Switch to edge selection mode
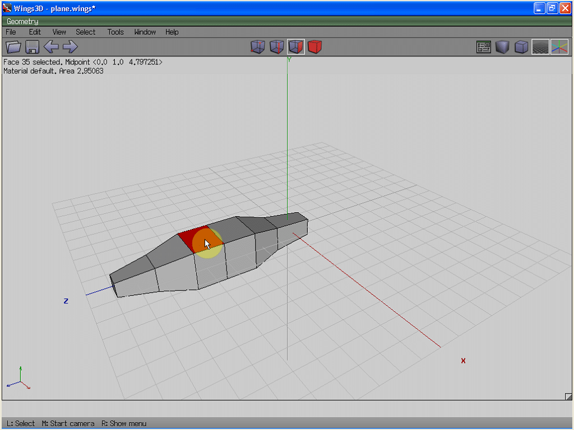 point(276,47)
